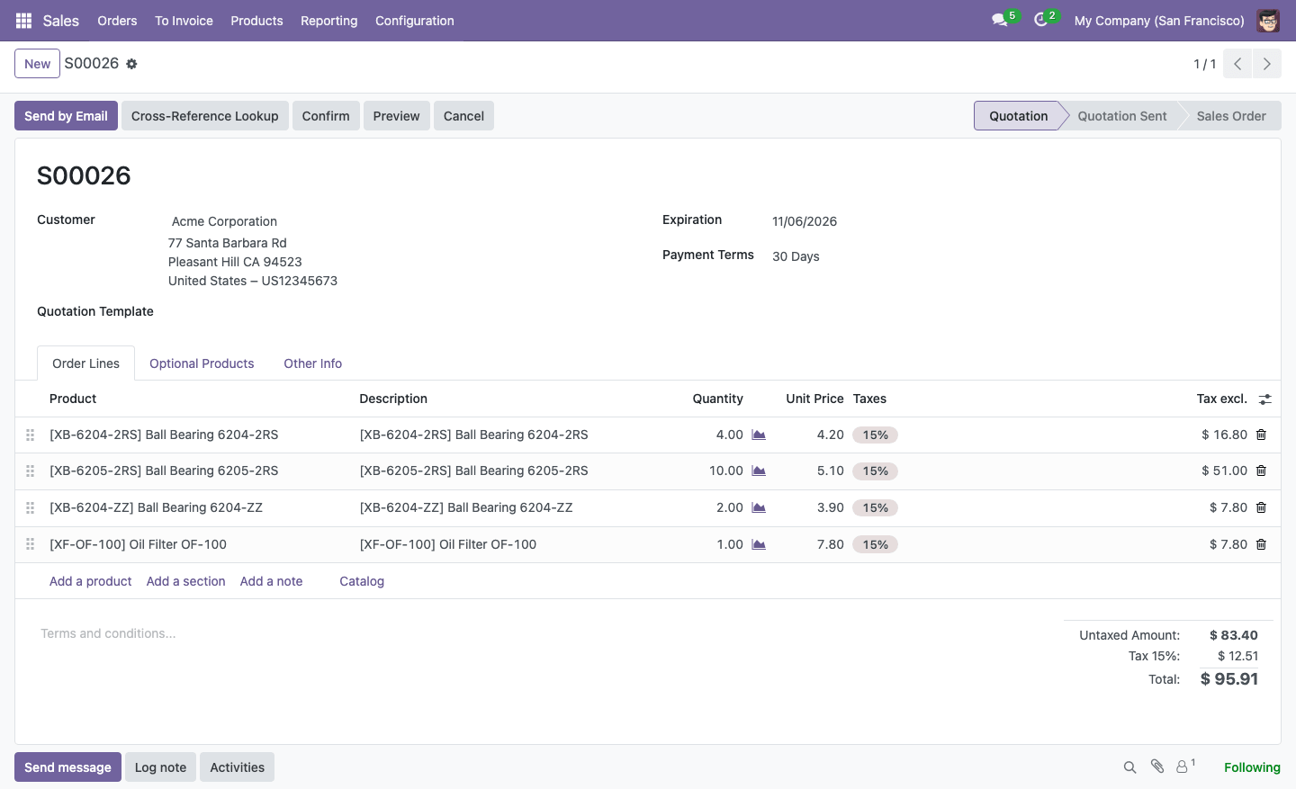Open the Payment Terms field 30 Days
1296x789 pixels.
click(x=796, y=256)
